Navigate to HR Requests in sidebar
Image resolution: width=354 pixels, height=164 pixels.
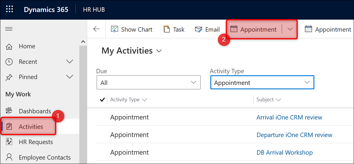tap(36, 142)
